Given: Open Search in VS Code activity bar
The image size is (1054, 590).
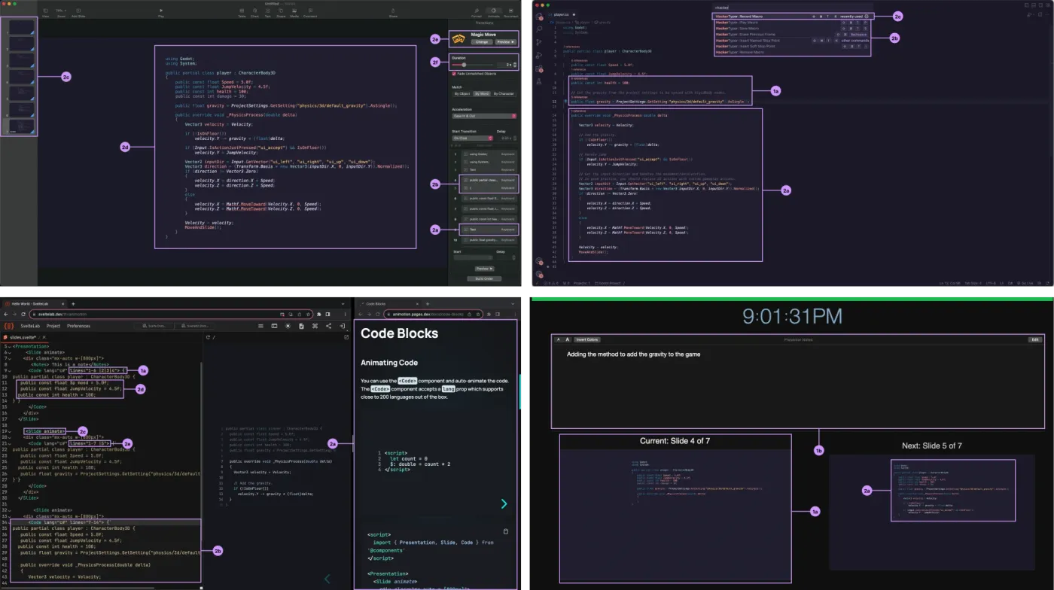Looking at the screenshot, I should point(539,29).
